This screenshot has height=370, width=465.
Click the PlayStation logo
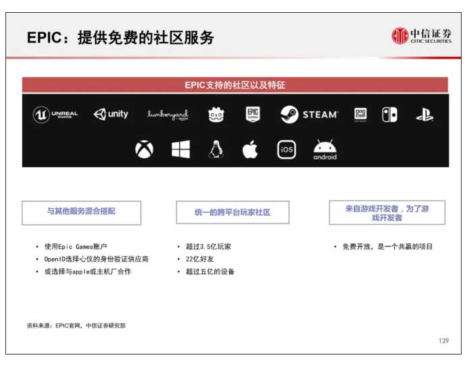coord(425,115)
